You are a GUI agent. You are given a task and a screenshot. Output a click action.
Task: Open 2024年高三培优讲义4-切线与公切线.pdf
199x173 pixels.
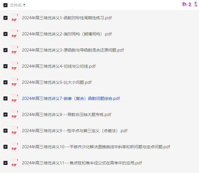pos(59,66)
